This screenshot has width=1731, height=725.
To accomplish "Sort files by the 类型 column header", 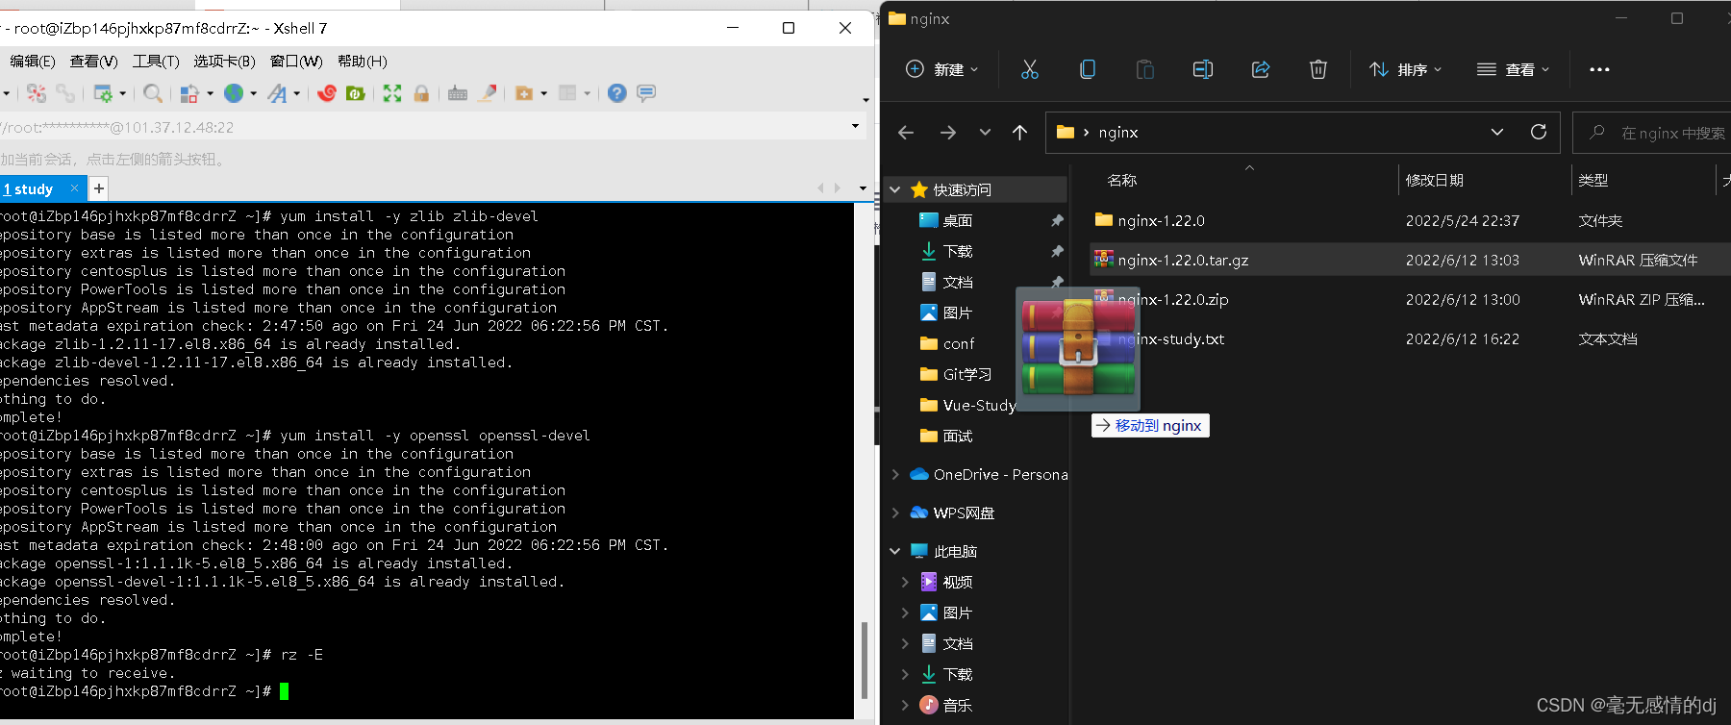I will pyautogui.click(x=1593, y=180).
